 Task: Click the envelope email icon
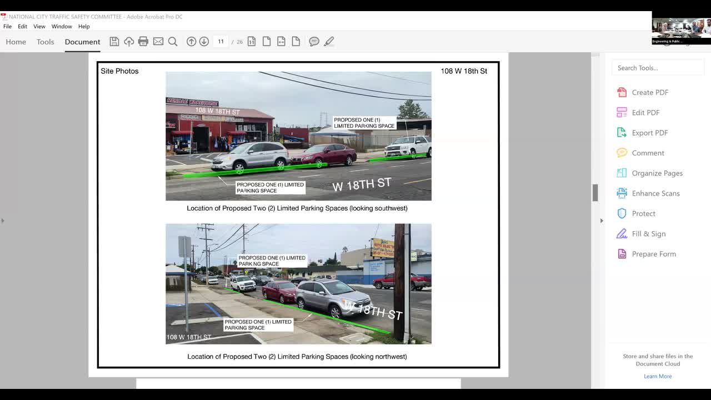pos(158,42)
